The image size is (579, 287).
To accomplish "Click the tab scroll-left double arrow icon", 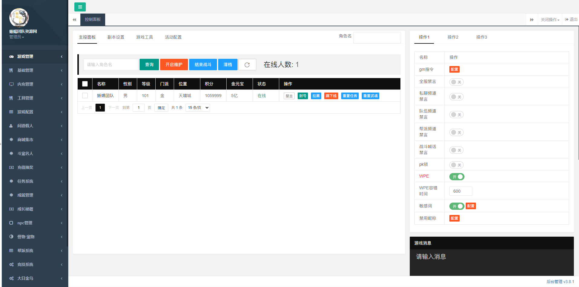I will click(74, 20).
